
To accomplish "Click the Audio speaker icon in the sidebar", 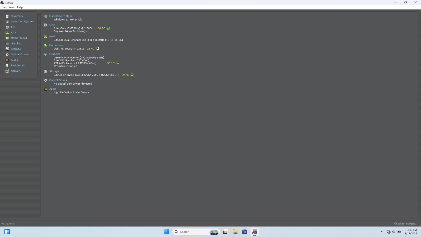I will pos(7,60).
